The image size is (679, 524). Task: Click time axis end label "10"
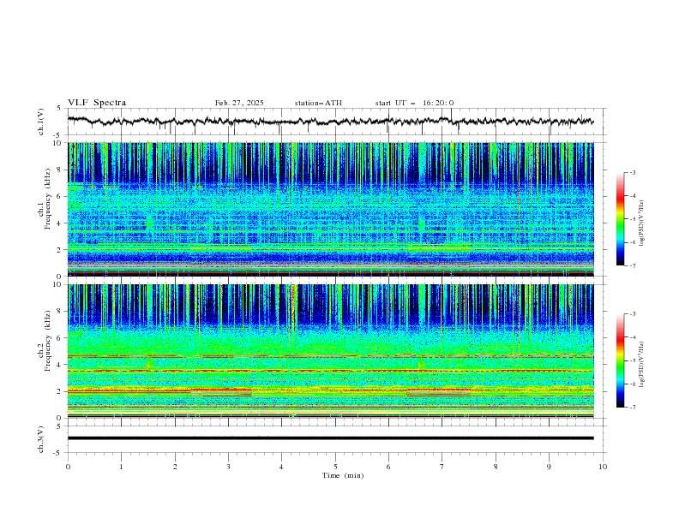point(603,467)
